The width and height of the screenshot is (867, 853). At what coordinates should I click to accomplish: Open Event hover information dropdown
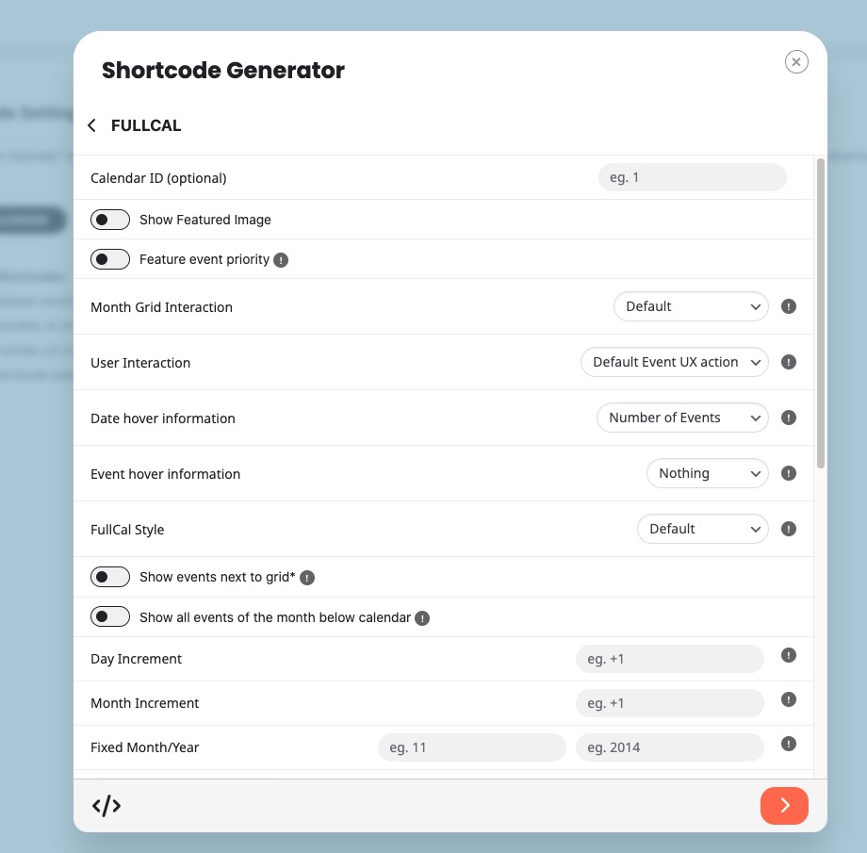(x=707, y=473)
